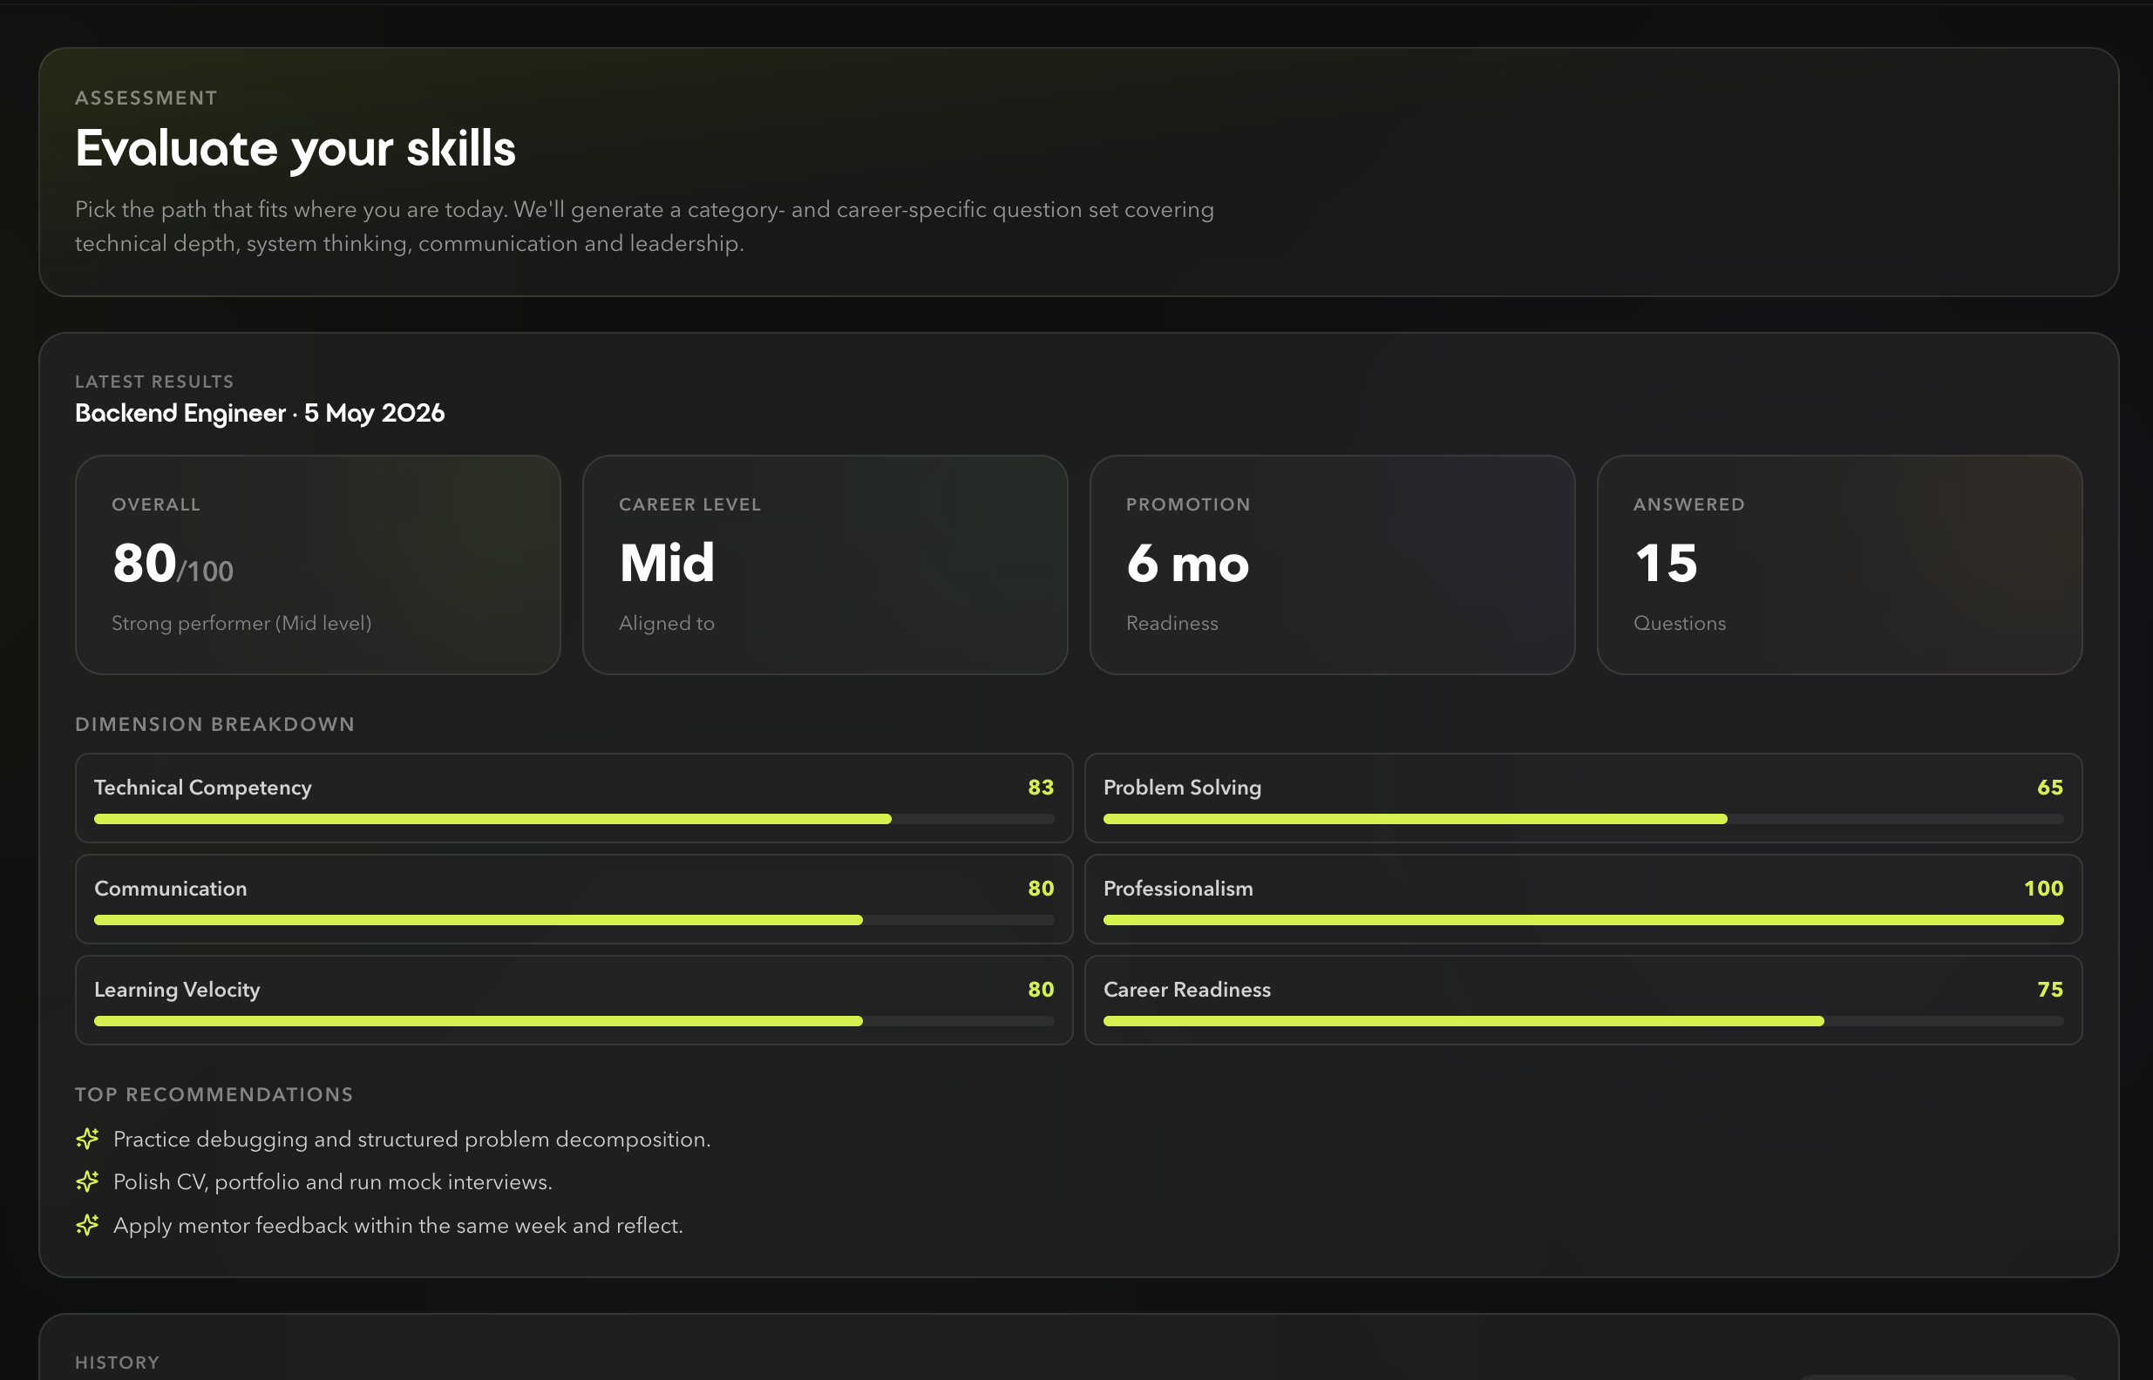
Task: Click the Technical Competency label
Action: click(x=203, y=788)
